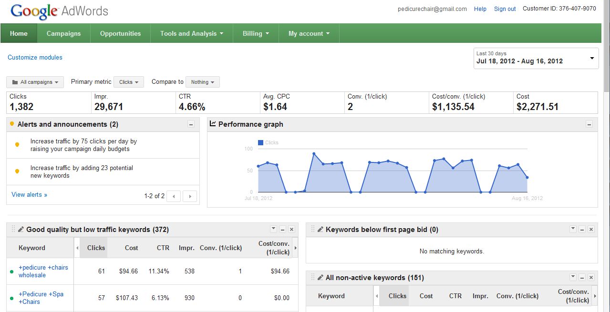Image resolution: width=610 pixels, height=312 pixels.
Task: Click the Google AdWords logo
Action: point(60,11)
